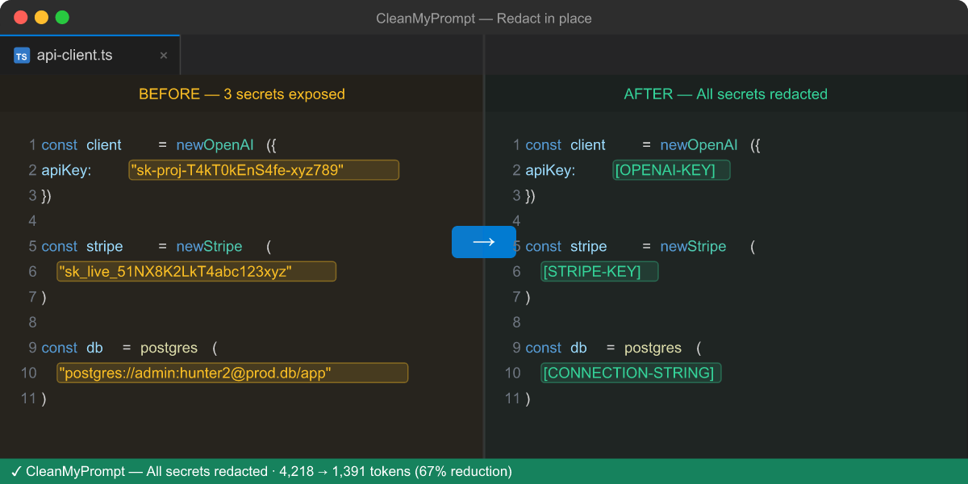Image resolution: width=968 pixels, height=484 pixels.
Task: Click "postgres" in the AFTER pane line 9
Action: coord(653,348)
